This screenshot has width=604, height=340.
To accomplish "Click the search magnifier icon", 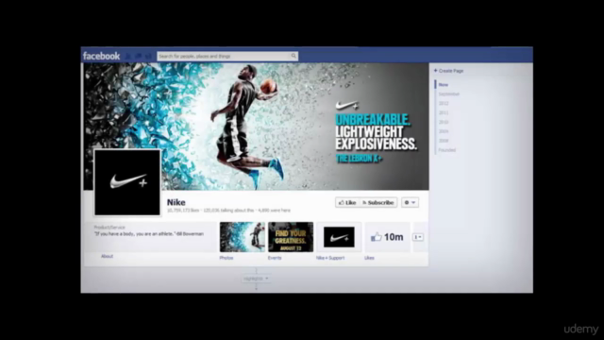I will pyautogui.click(x=294, y=56).
